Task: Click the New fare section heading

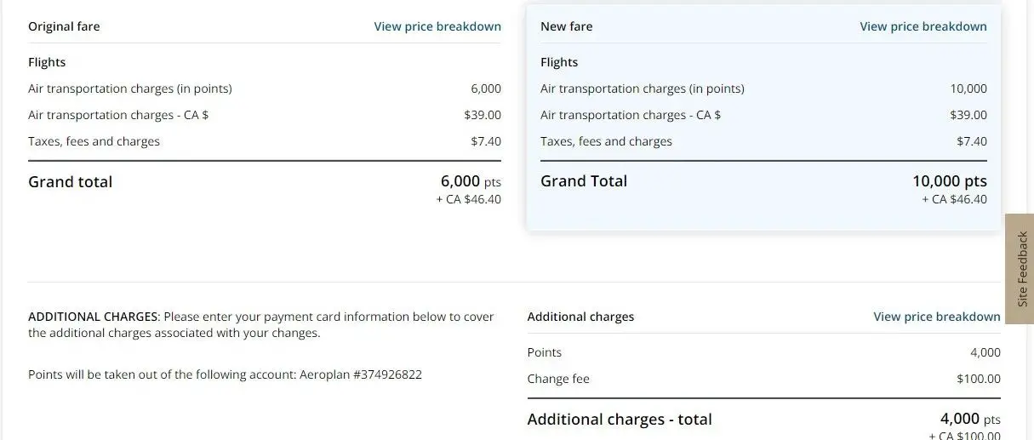Action: coord(567,26)
